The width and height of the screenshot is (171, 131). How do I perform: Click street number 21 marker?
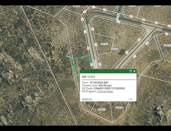(139, 40)
